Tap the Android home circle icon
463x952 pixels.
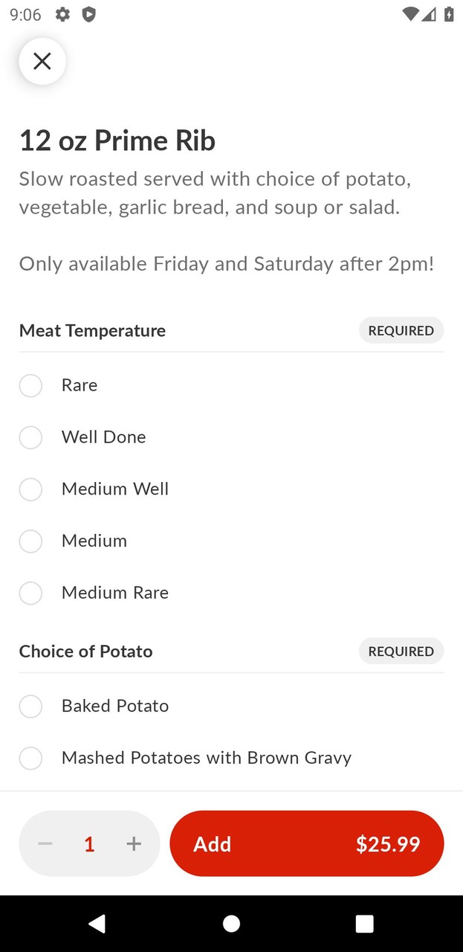pyautogui.click(x=231, y=923)
